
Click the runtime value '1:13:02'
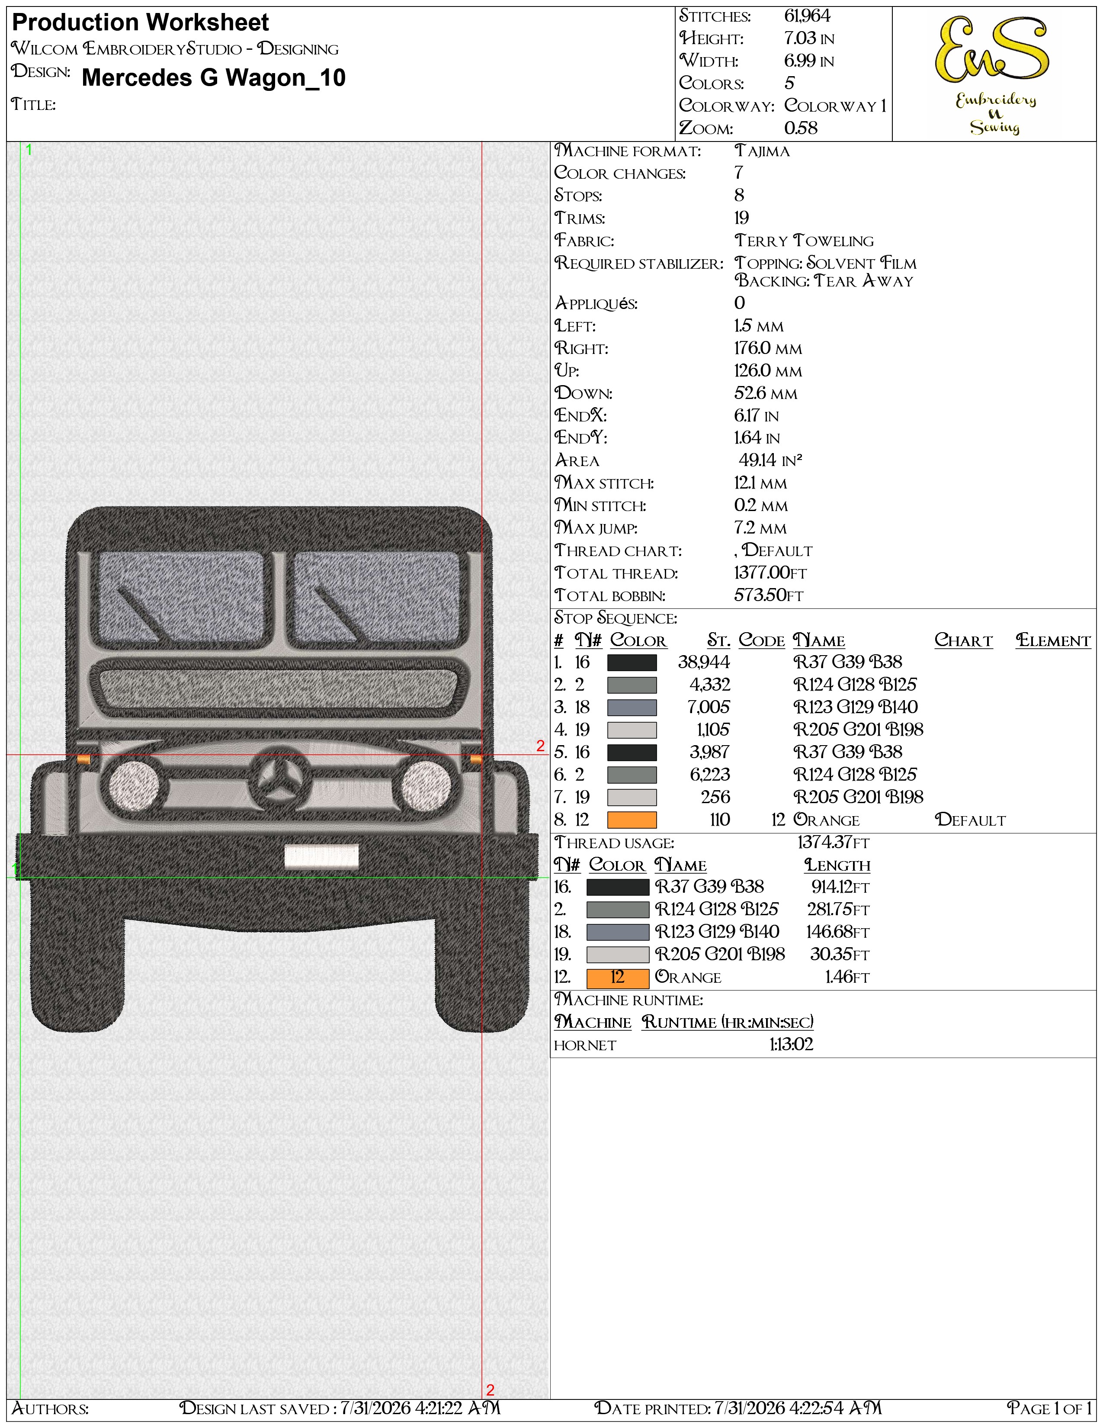click(x=791, y=1045)
